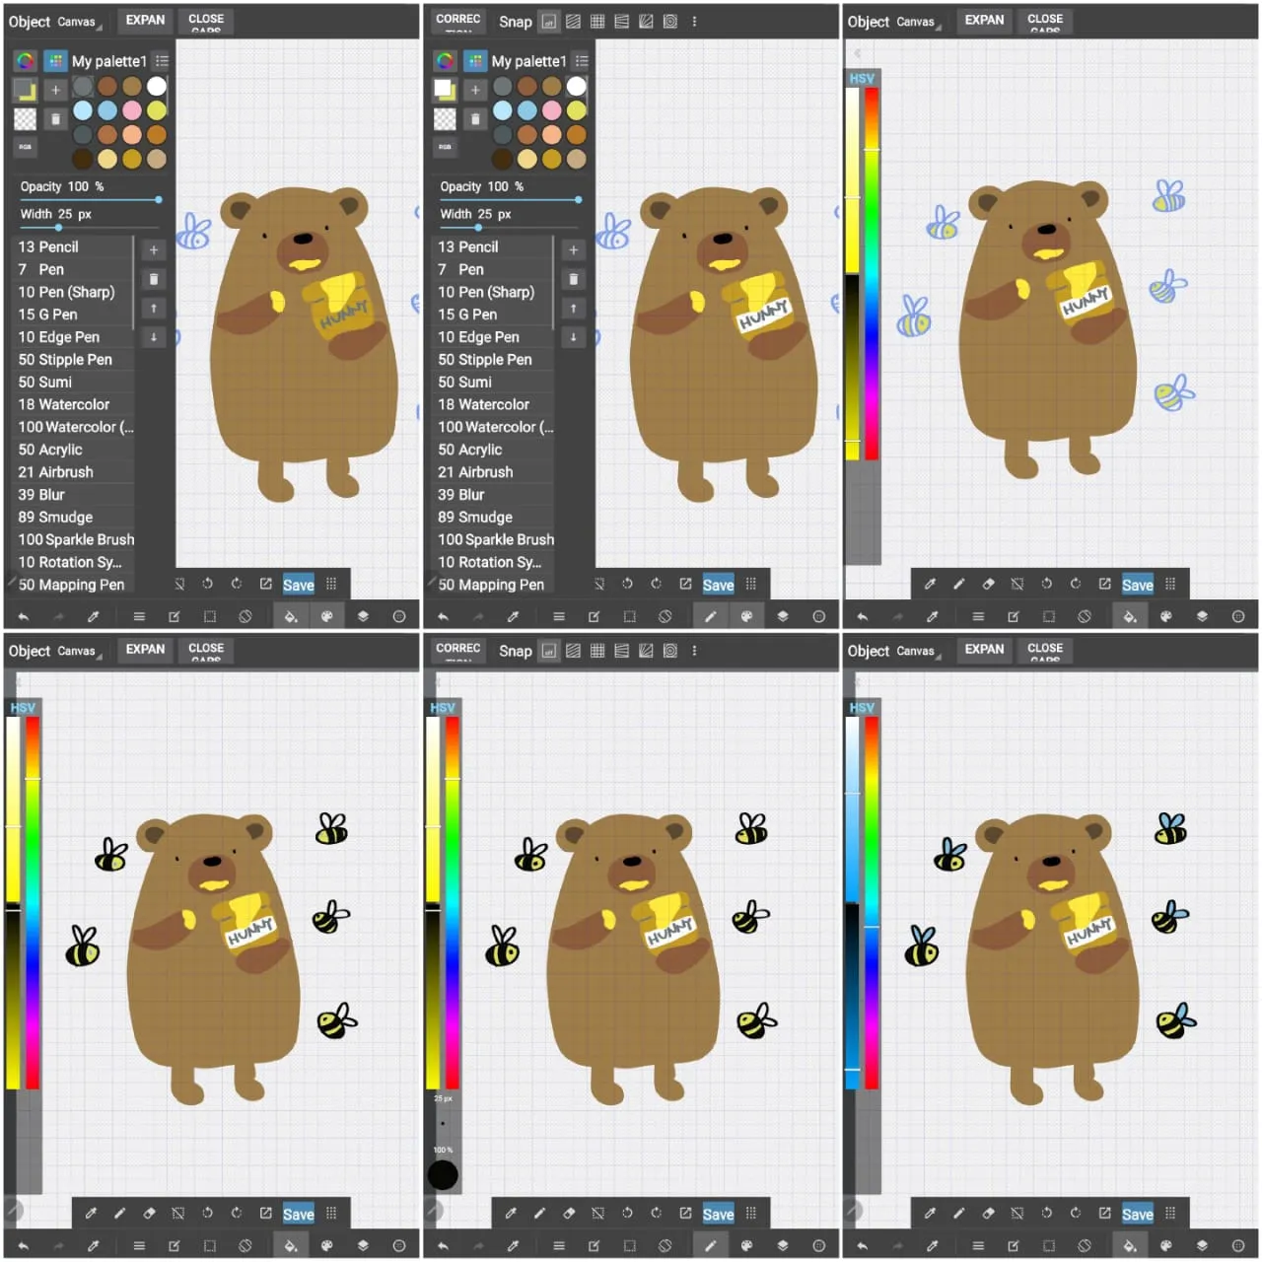Open grid-dots icon beside Save in bottom-left screenshot
The image size is (1262, 1262).
(331, 1213)
